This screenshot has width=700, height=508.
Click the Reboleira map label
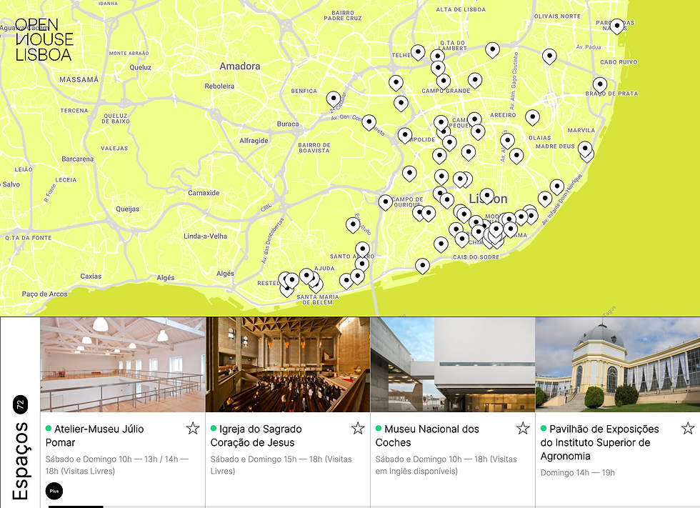[x=219, y=86]
